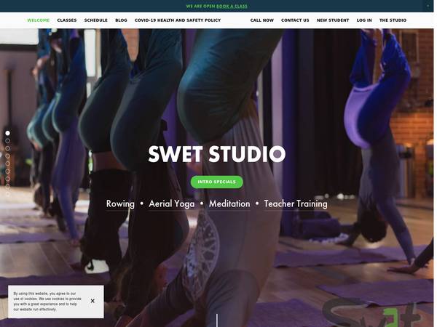
Task: Jump to the fifth slide indicator dot
Action: (x=7, y=163)
